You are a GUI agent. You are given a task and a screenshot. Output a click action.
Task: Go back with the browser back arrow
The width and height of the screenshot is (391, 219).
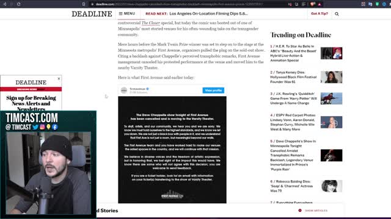pyautogui.click(x=5, y=4)
